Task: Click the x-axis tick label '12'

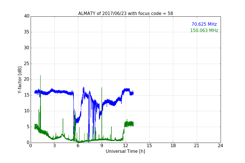Action: coord(126,146)
